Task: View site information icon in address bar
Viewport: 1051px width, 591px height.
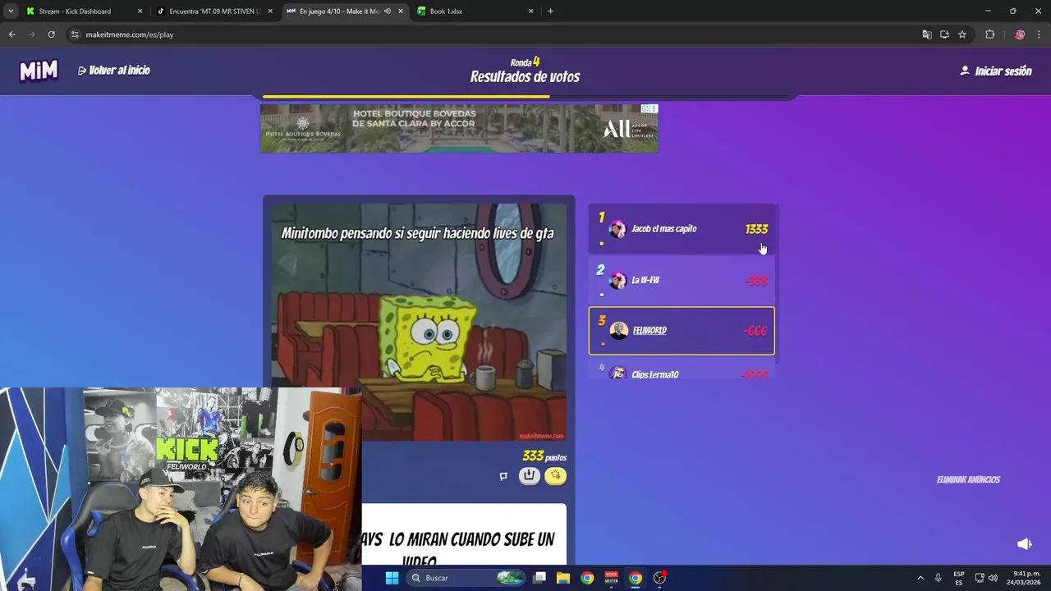Action: click(x=75, y=34)
